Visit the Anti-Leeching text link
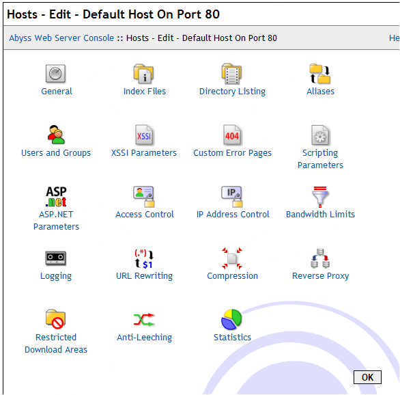400x395 pixels. coord(145,338)
